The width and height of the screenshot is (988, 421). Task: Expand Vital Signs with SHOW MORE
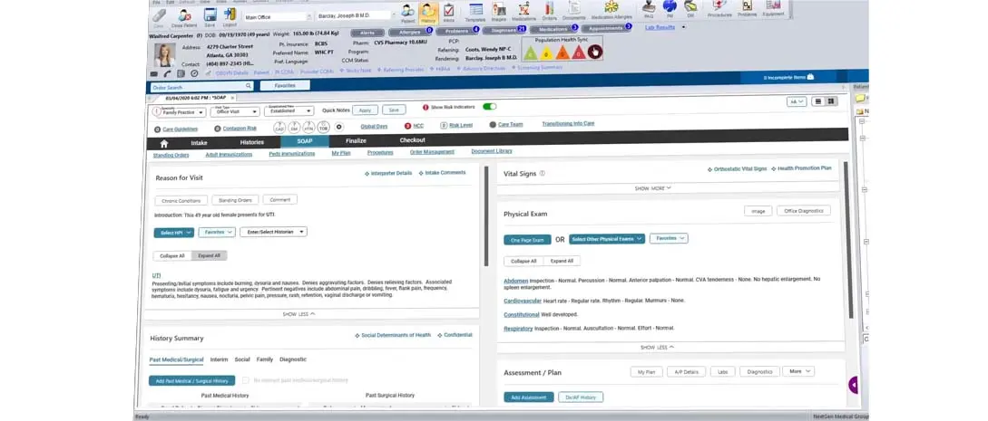(653, 188)
